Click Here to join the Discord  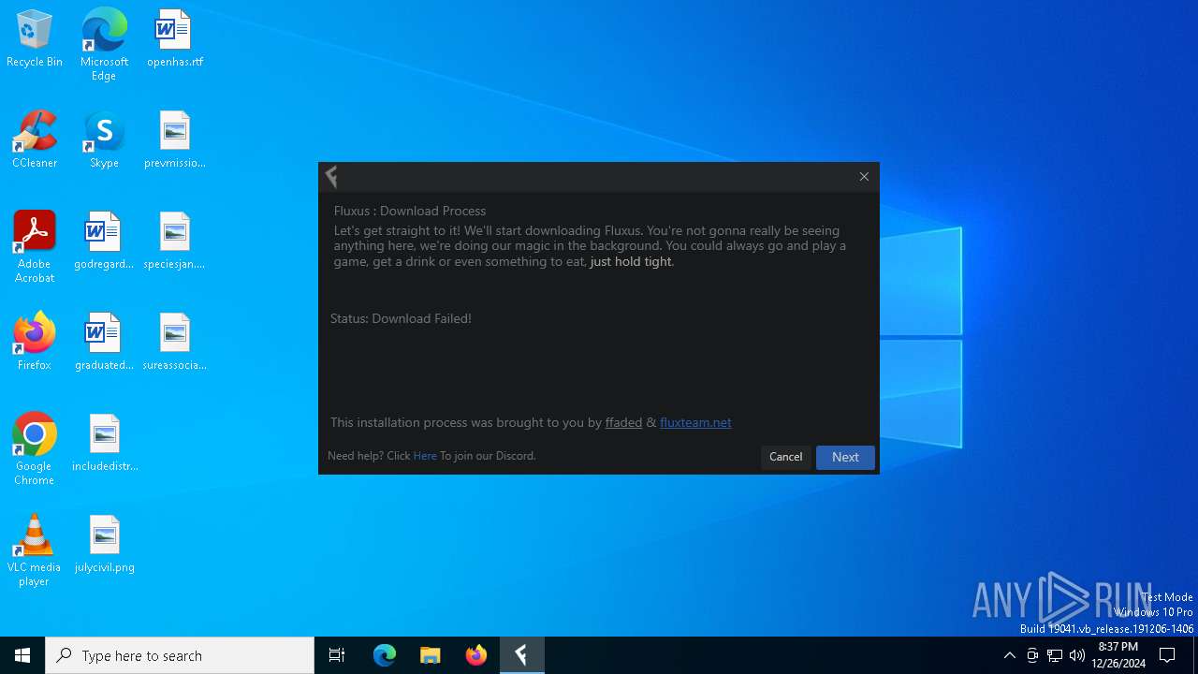click(x=425, y=456)
